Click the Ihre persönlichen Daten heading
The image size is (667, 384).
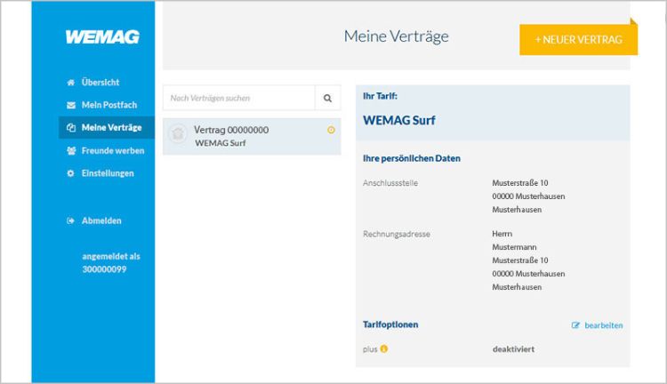(x=412, y=158)
